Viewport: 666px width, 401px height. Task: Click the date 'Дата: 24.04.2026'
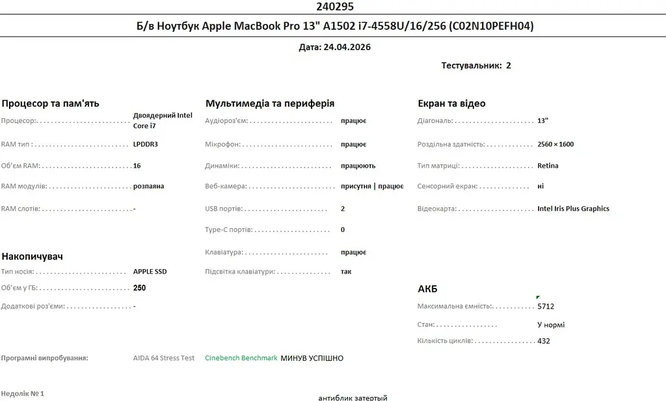(x=335, y=47)
